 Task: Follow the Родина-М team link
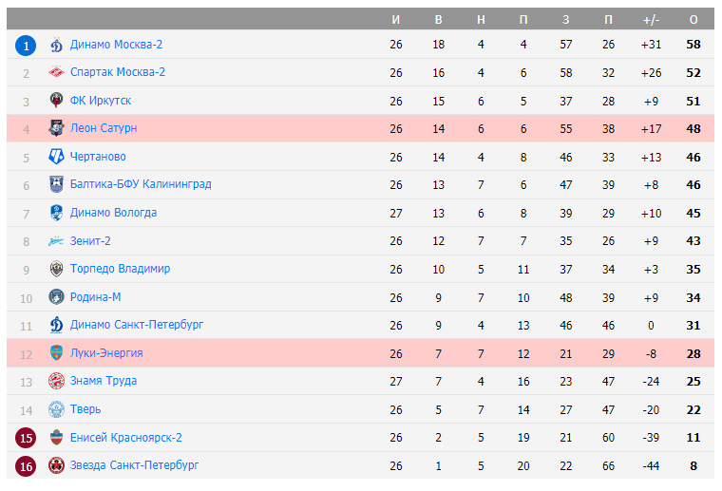click(x=95, y=297)
